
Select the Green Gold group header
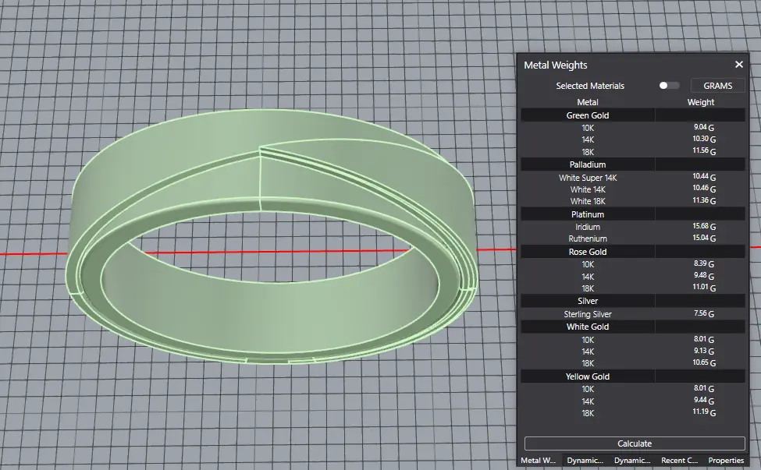click(x=588, y=115)
